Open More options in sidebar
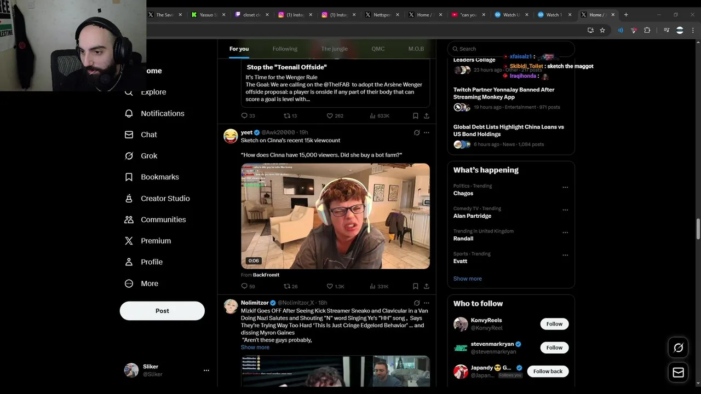 (142, 283)
